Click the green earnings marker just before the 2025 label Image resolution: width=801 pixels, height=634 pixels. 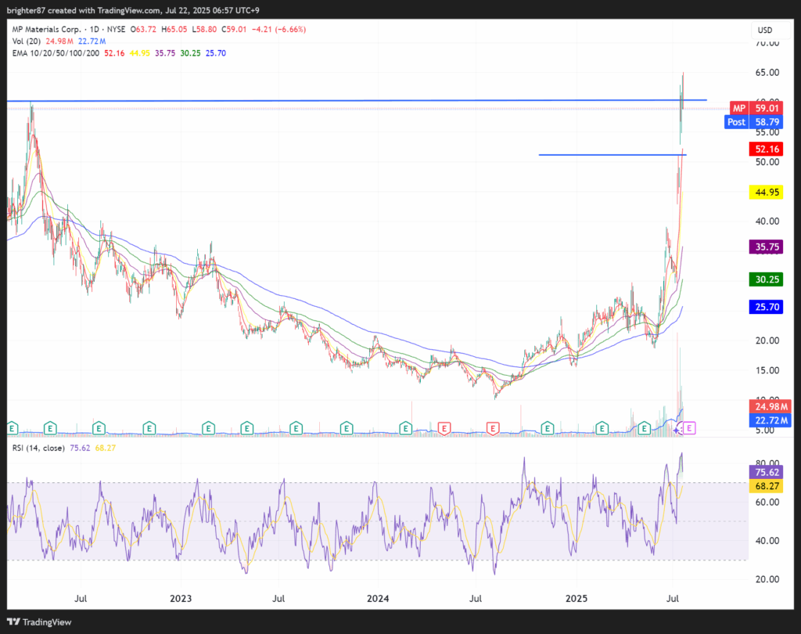(547, 428)
